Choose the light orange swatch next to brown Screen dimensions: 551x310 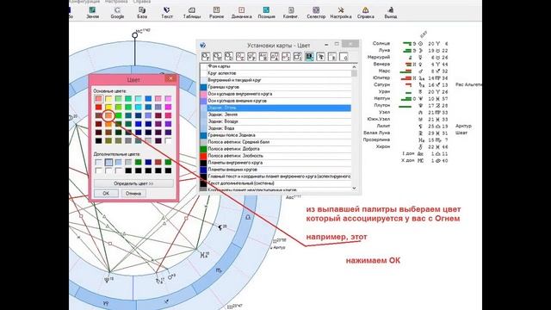(x=108, y=115)
